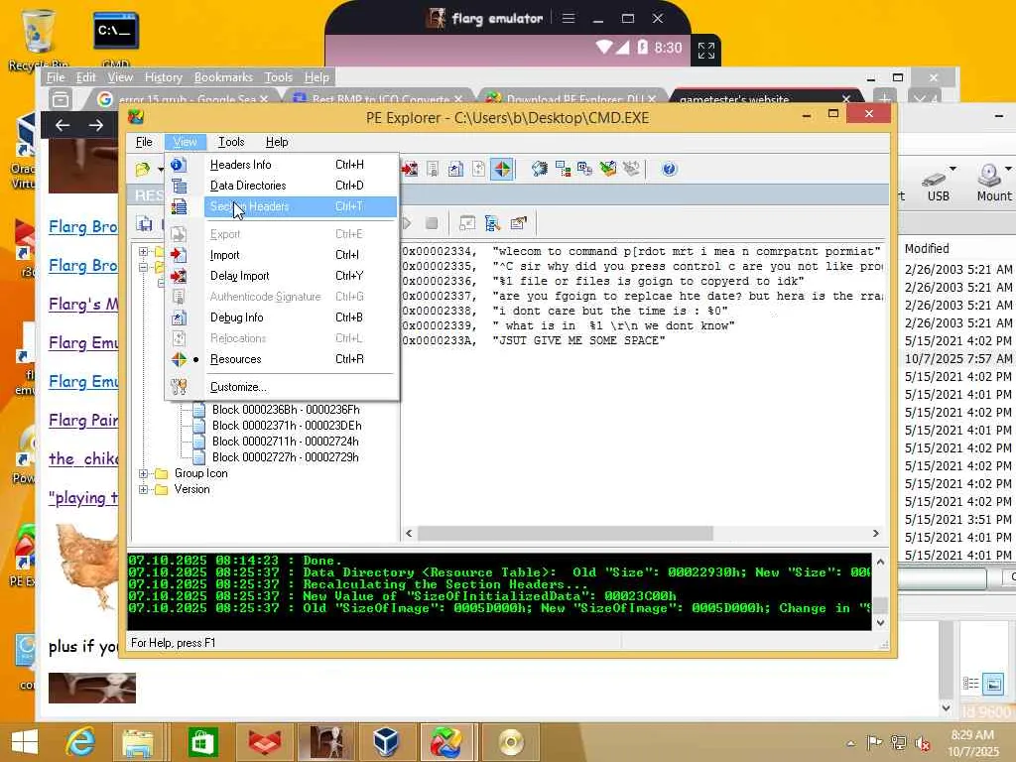
Task: Open browser History menu
Action: [x=164, y=77]
